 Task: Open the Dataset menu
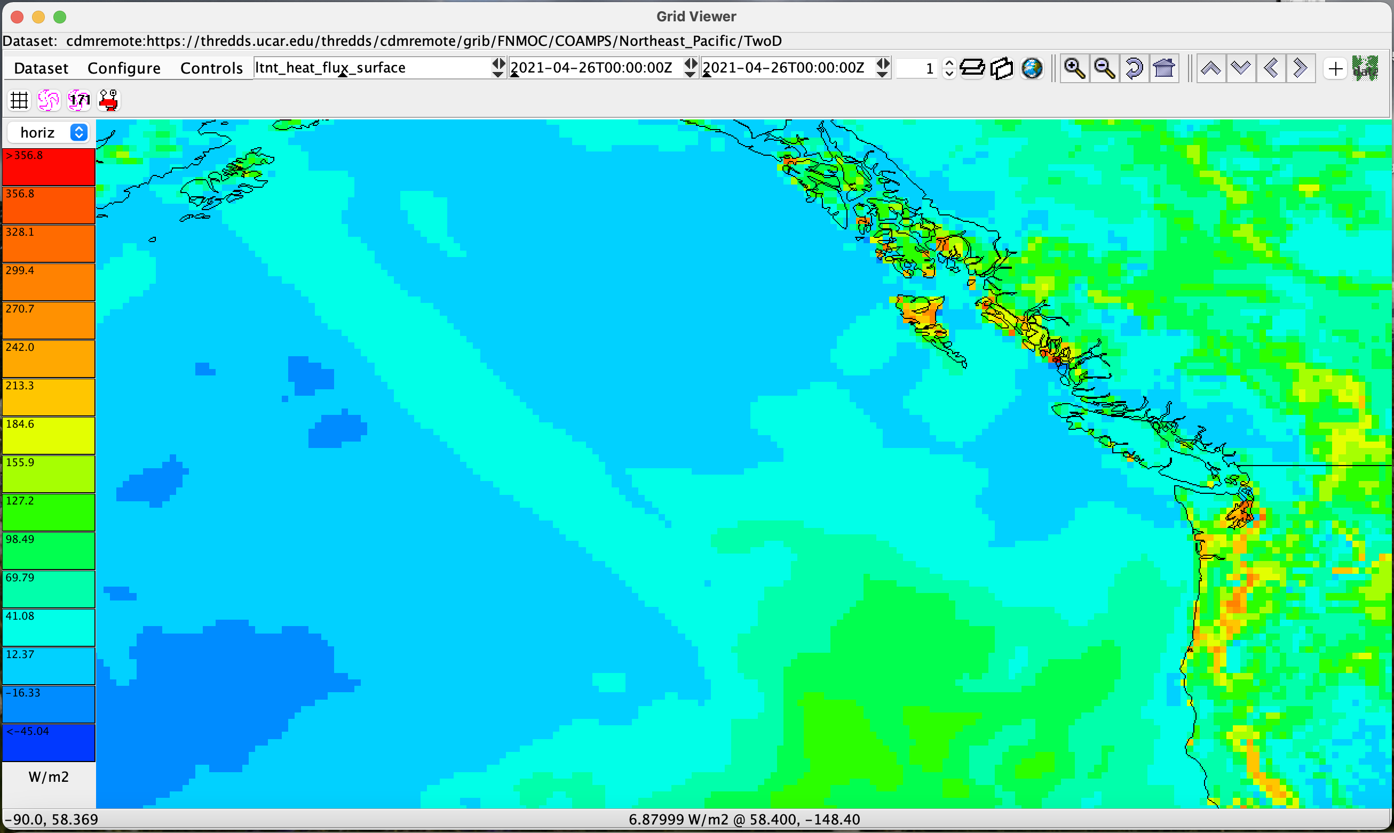coord(41,68)
